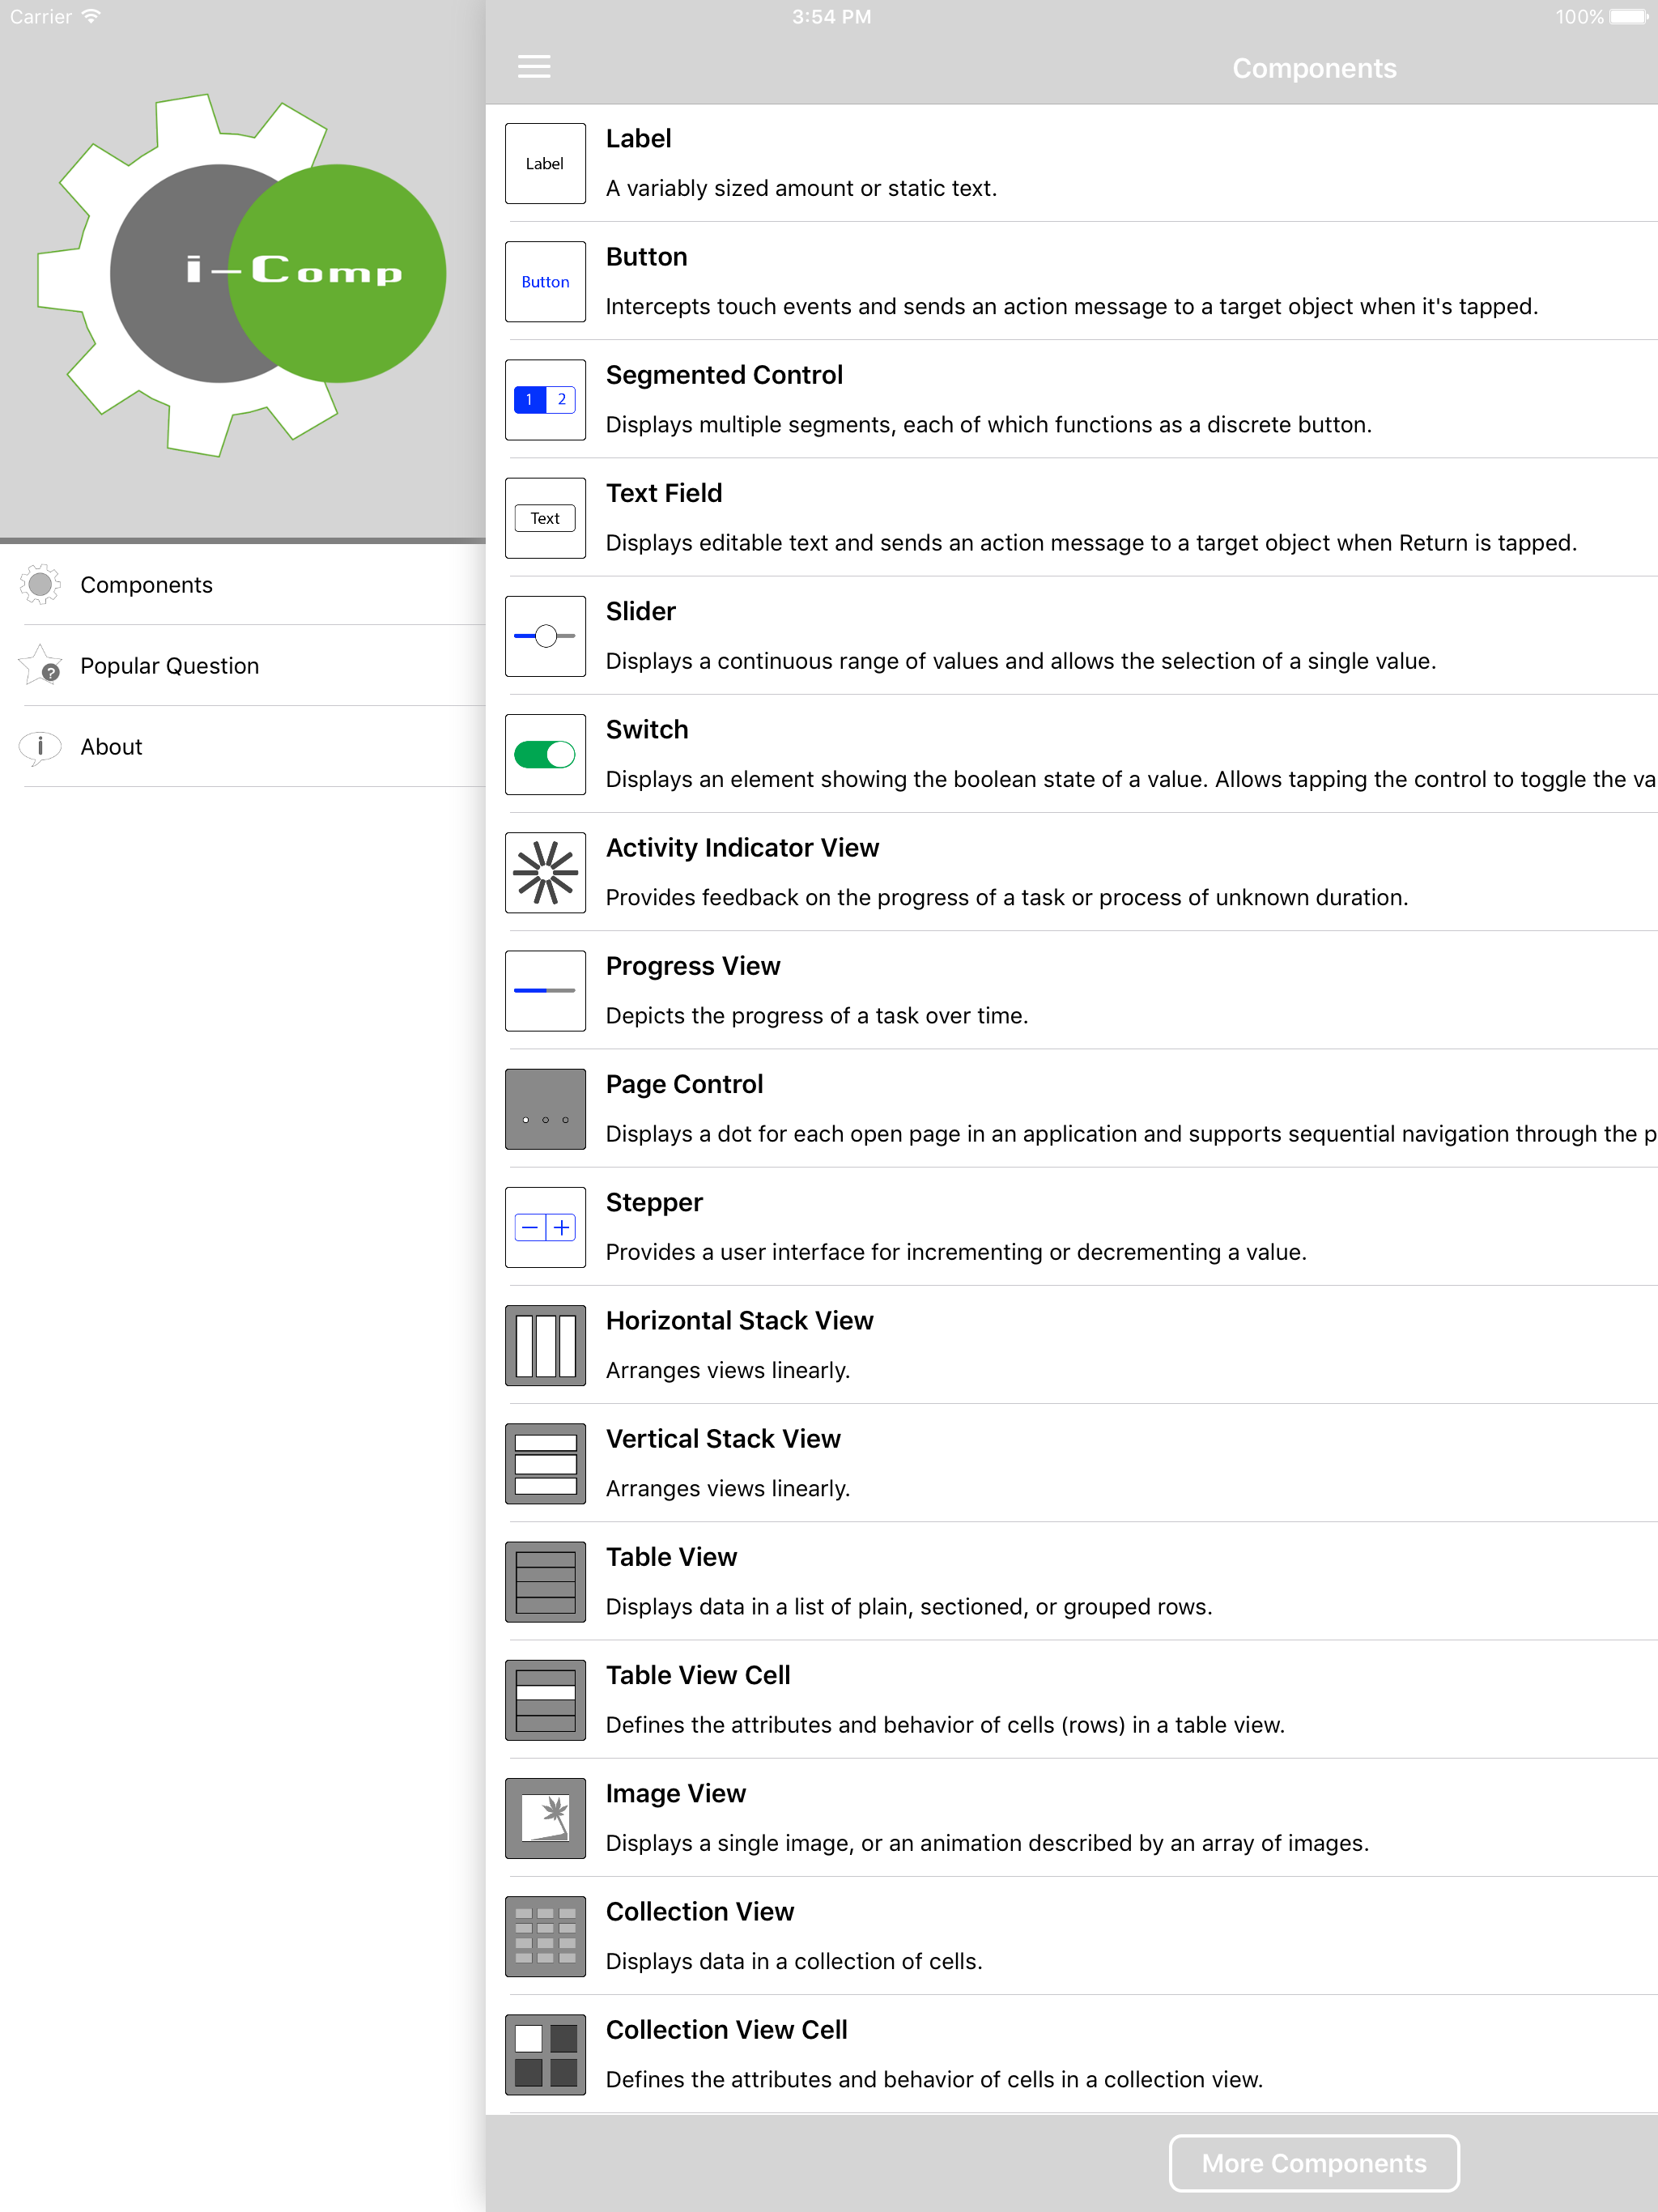Tap the green Switch toggle icon
The image size is (1658, 2212).
pyautogui.click(x=545, y=755)
